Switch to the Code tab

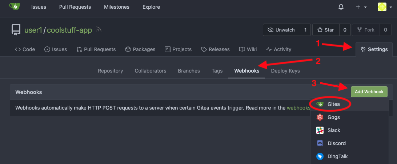[25, 50]
